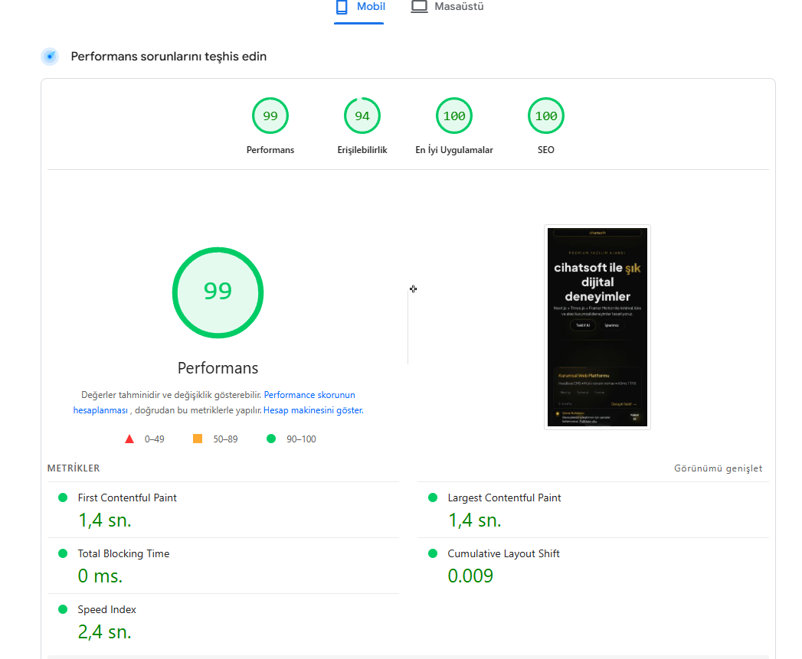Click the desktop monitor icon

coord(419,7)
